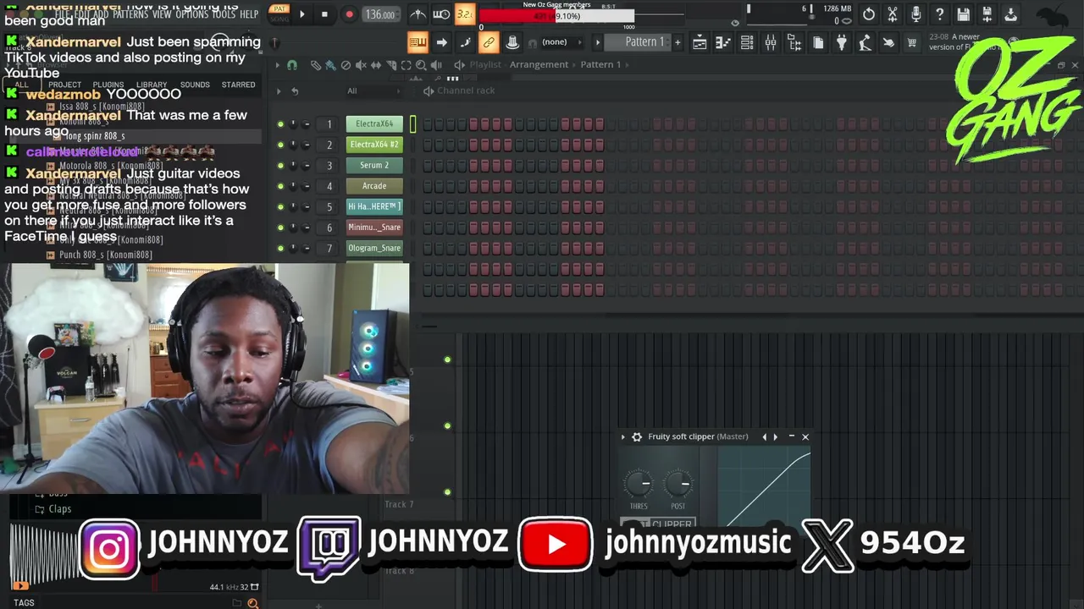The image size is (1084, 609).
Task: Open the All channel filter dropdown
Action: (x=373, y=91)
